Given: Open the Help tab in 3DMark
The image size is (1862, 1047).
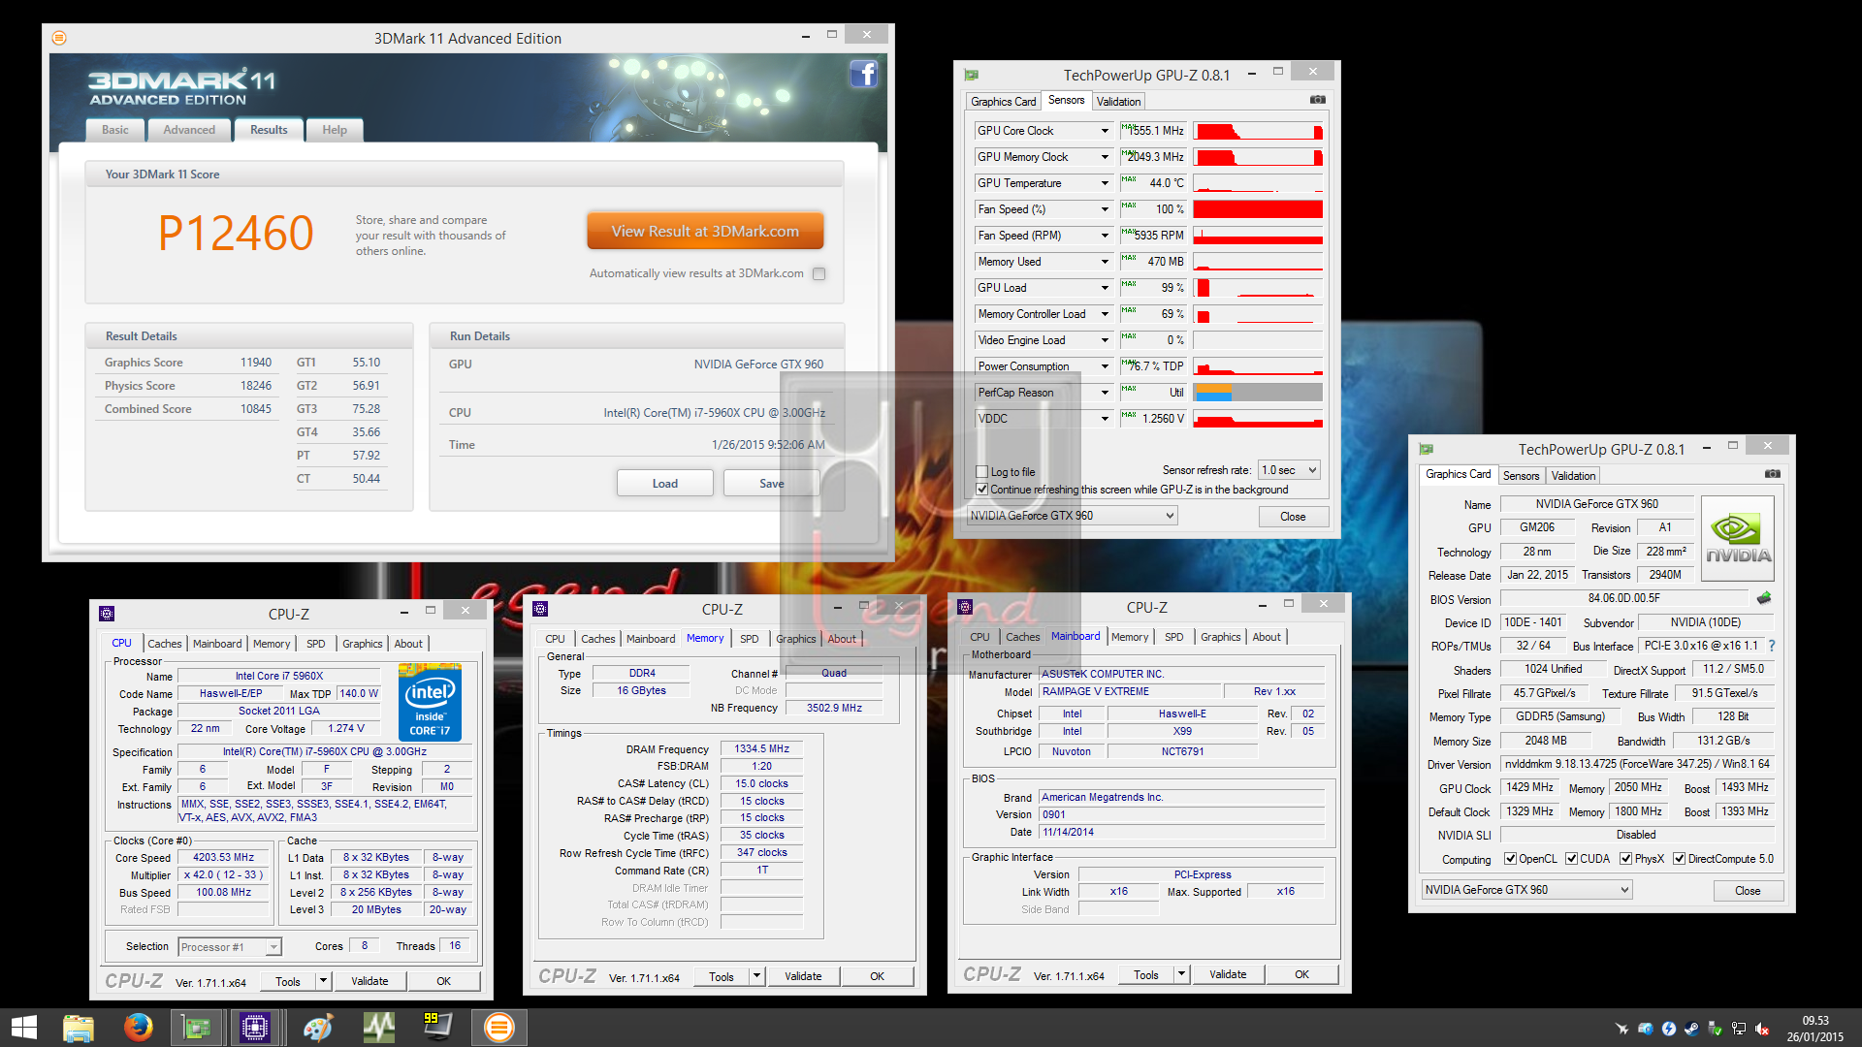Looking at the screenshot, I should coord(335,130).
